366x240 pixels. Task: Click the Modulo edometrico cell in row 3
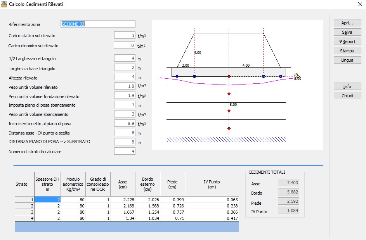pos(73,212)
